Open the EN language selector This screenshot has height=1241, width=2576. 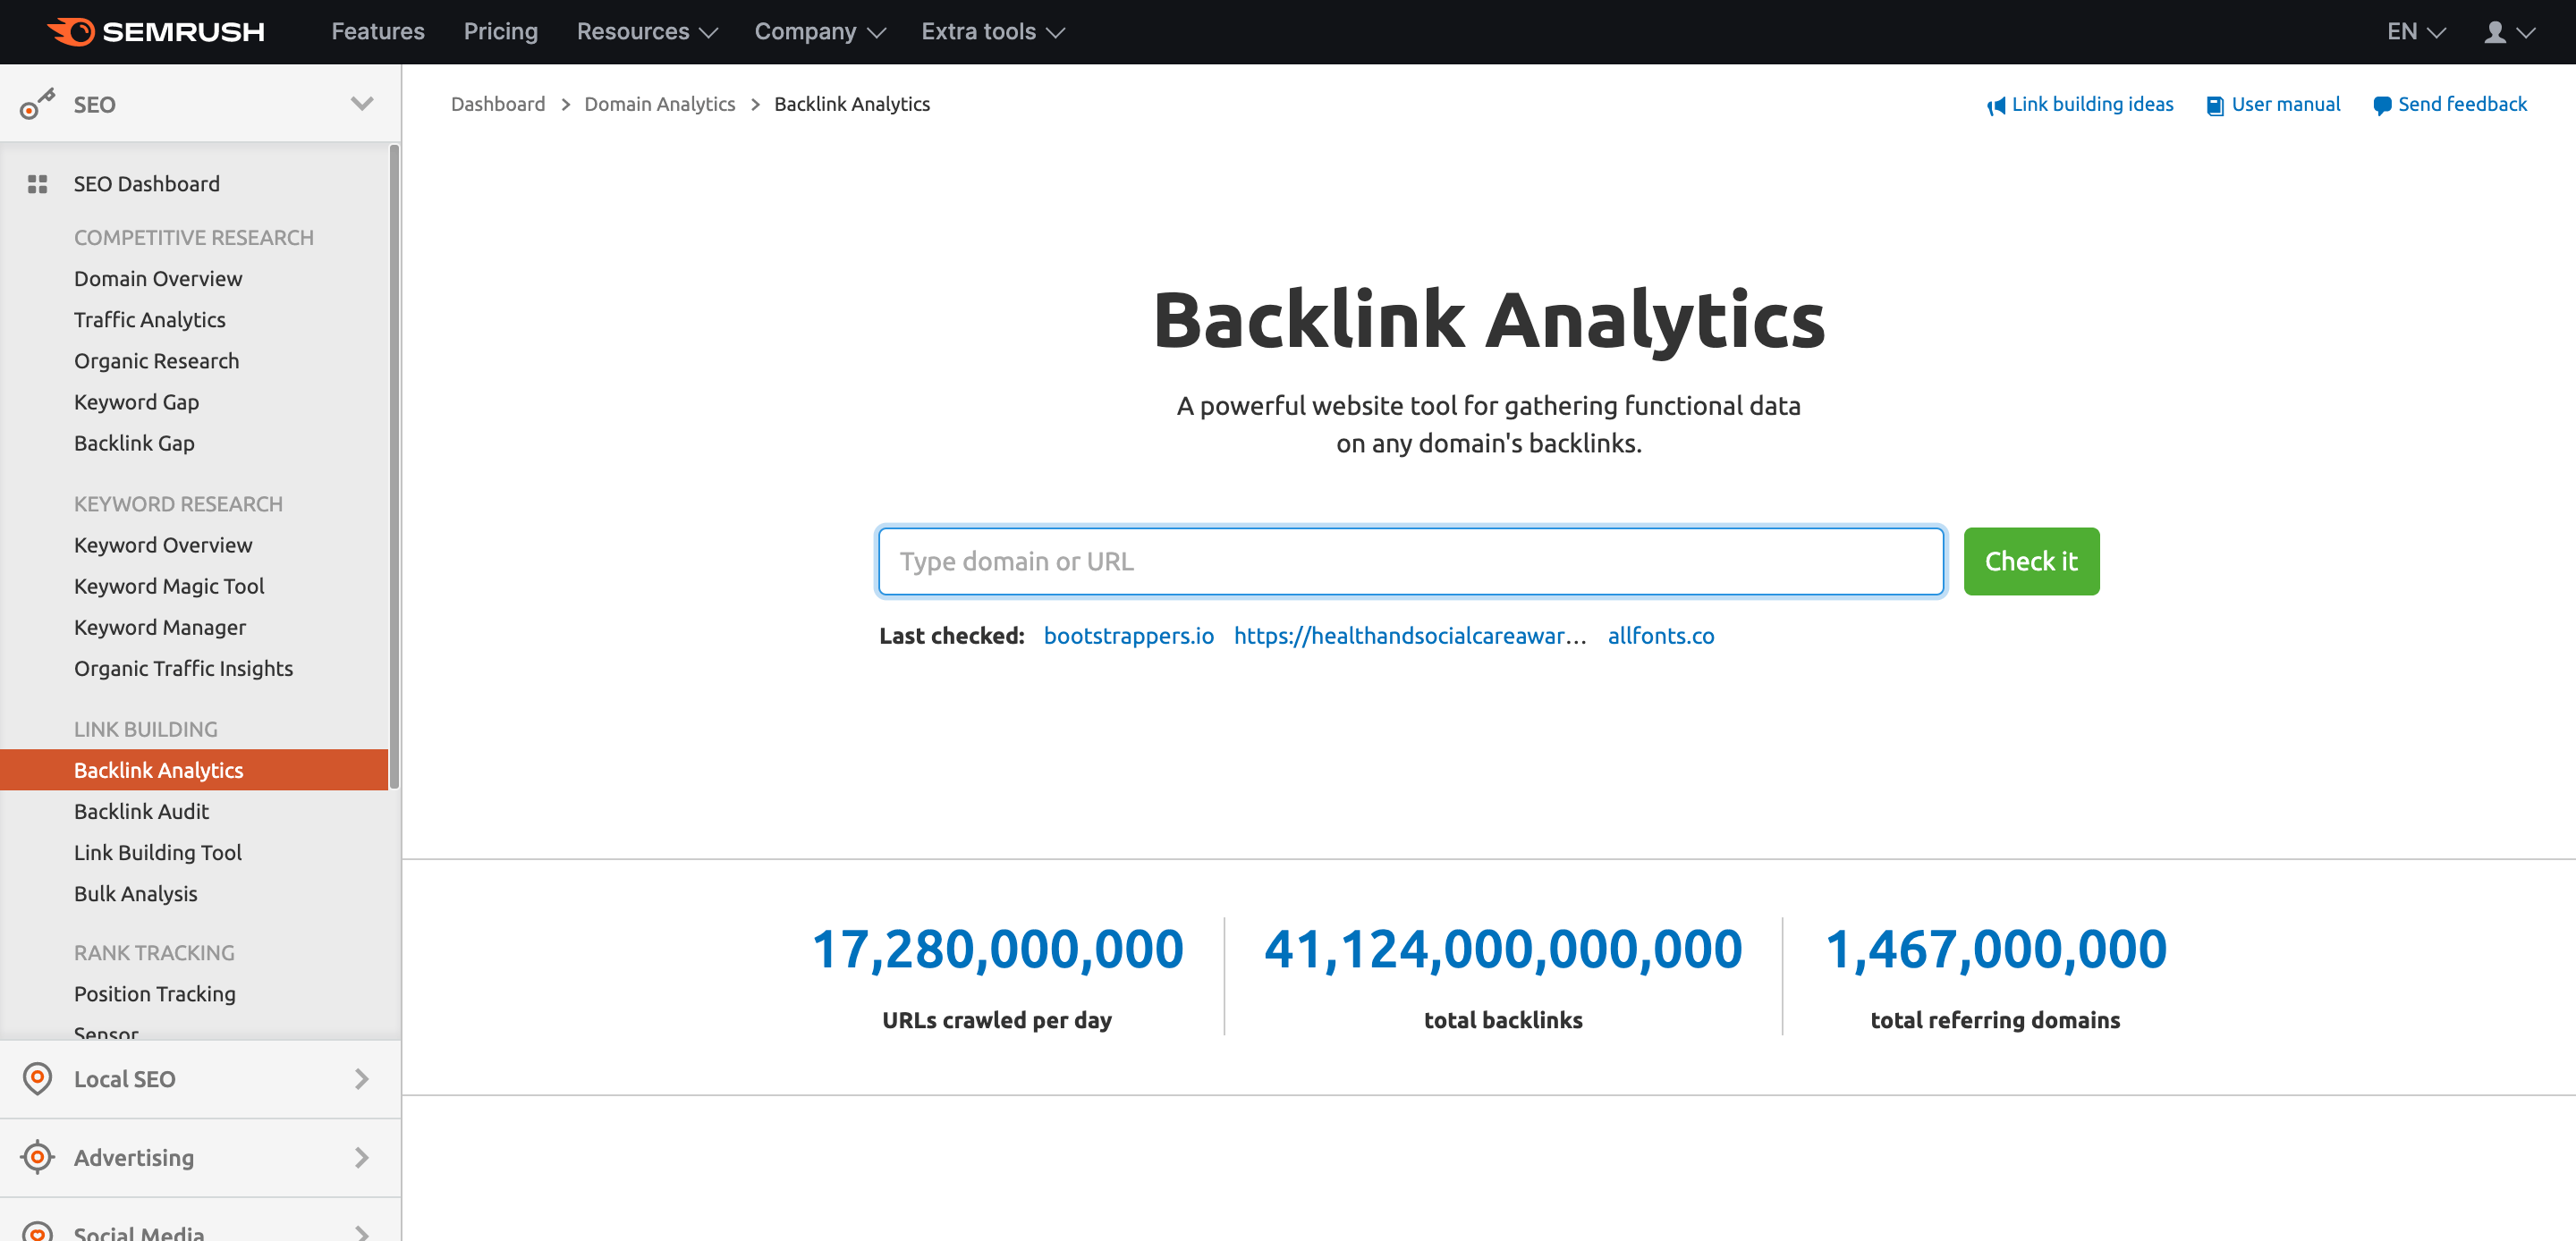tap(2415, 32)
